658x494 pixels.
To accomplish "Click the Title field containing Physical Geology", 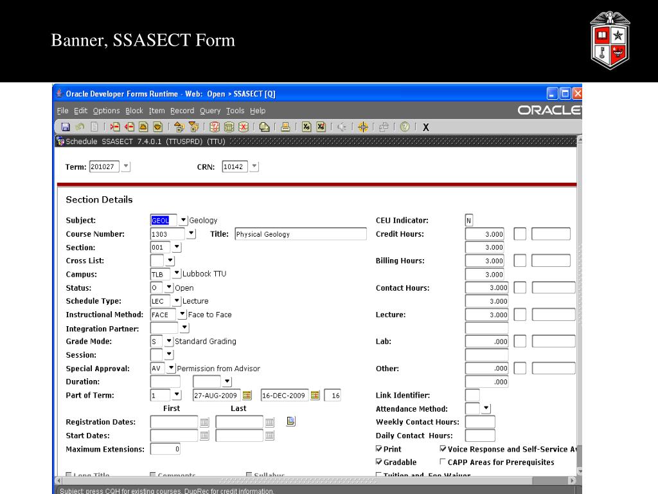I will 301,234.
